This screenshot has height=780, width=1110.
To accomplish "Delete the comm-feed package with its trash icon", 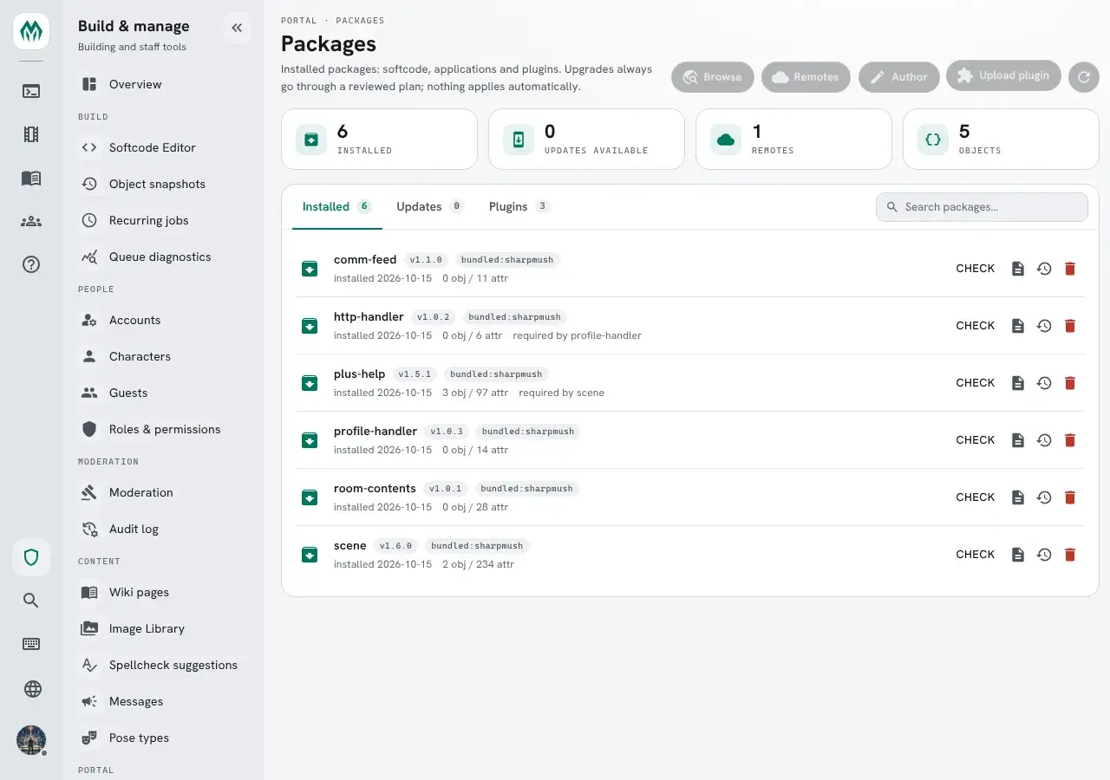I will (x=1070, y=269).
